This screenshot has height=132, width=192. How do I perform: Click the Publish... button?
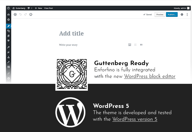tap(172, 14)
